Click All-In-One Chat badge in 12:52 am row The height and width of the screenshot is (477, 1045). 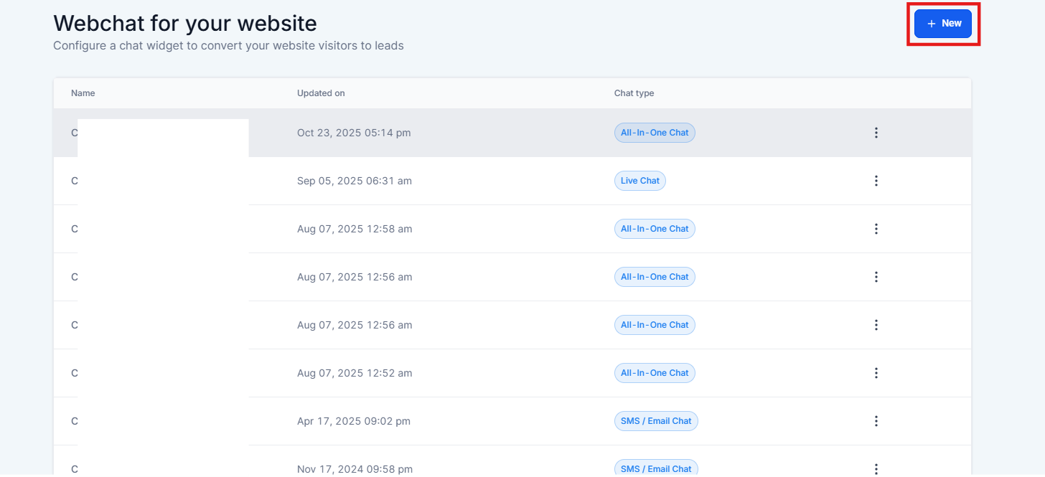pyautogui.click(x=654, y=373)
